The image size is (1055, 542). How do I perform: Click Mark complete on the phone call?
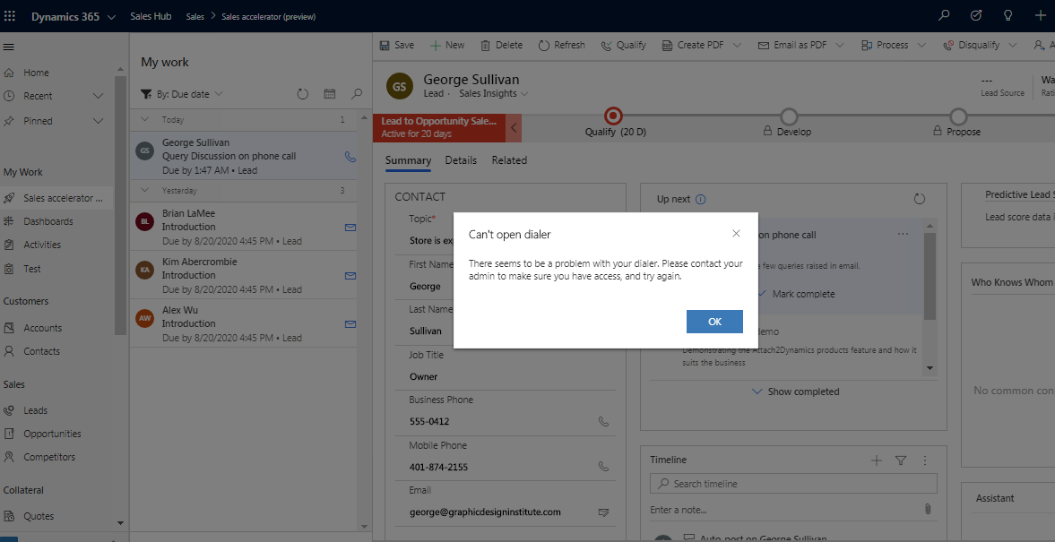796,294
